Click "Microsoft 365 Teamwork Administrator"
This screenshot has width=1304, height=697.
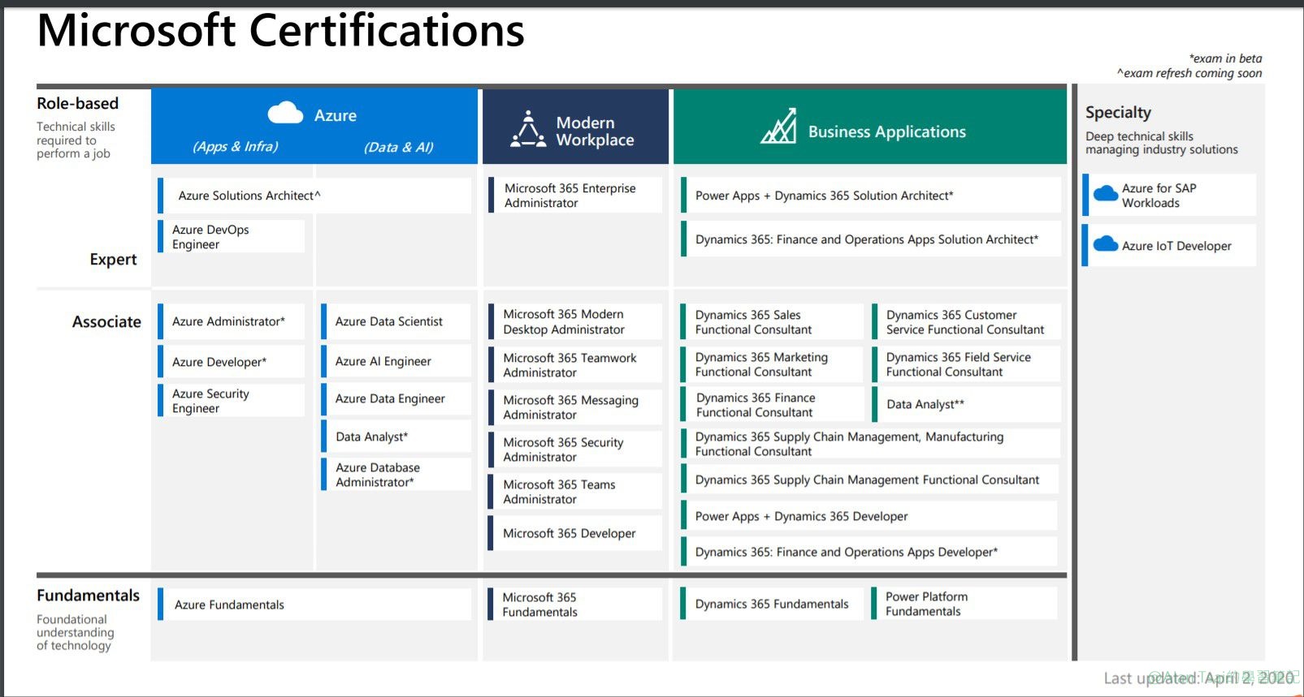pos(575,365)
